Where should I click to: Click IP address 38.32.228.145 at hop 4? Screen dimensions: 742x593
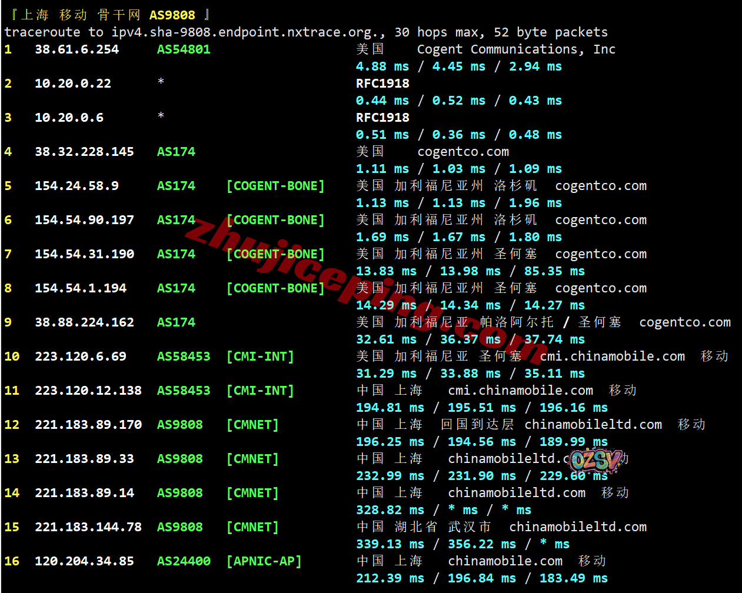84,152
